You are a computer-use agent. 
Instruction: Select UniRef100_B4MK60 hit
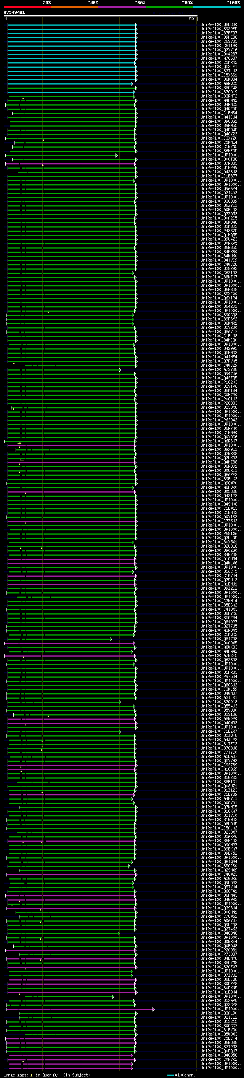219,252
